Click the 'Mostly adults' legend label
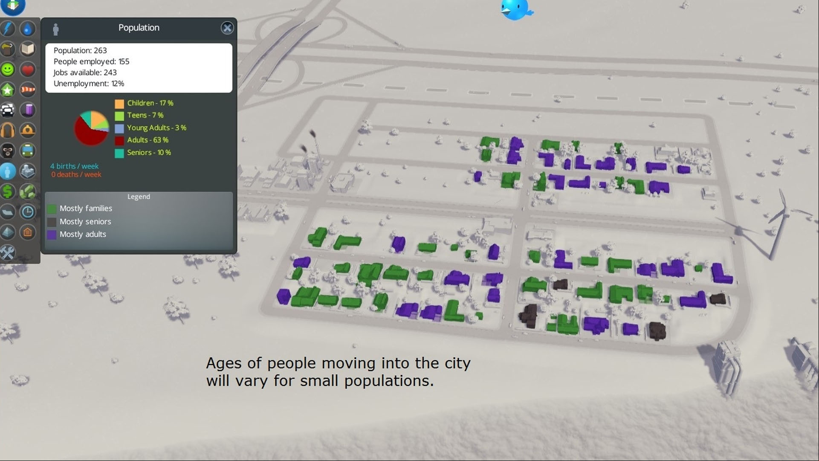Viewport: 819px width, 461px height. 83,234
